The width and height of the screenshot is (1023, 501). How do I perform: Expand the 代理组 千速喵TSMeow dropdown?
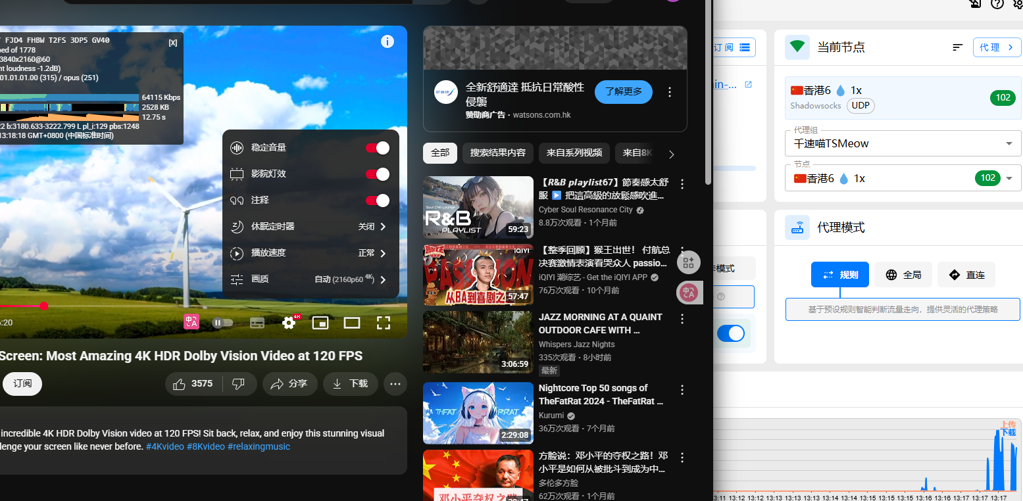click(903, 143)
